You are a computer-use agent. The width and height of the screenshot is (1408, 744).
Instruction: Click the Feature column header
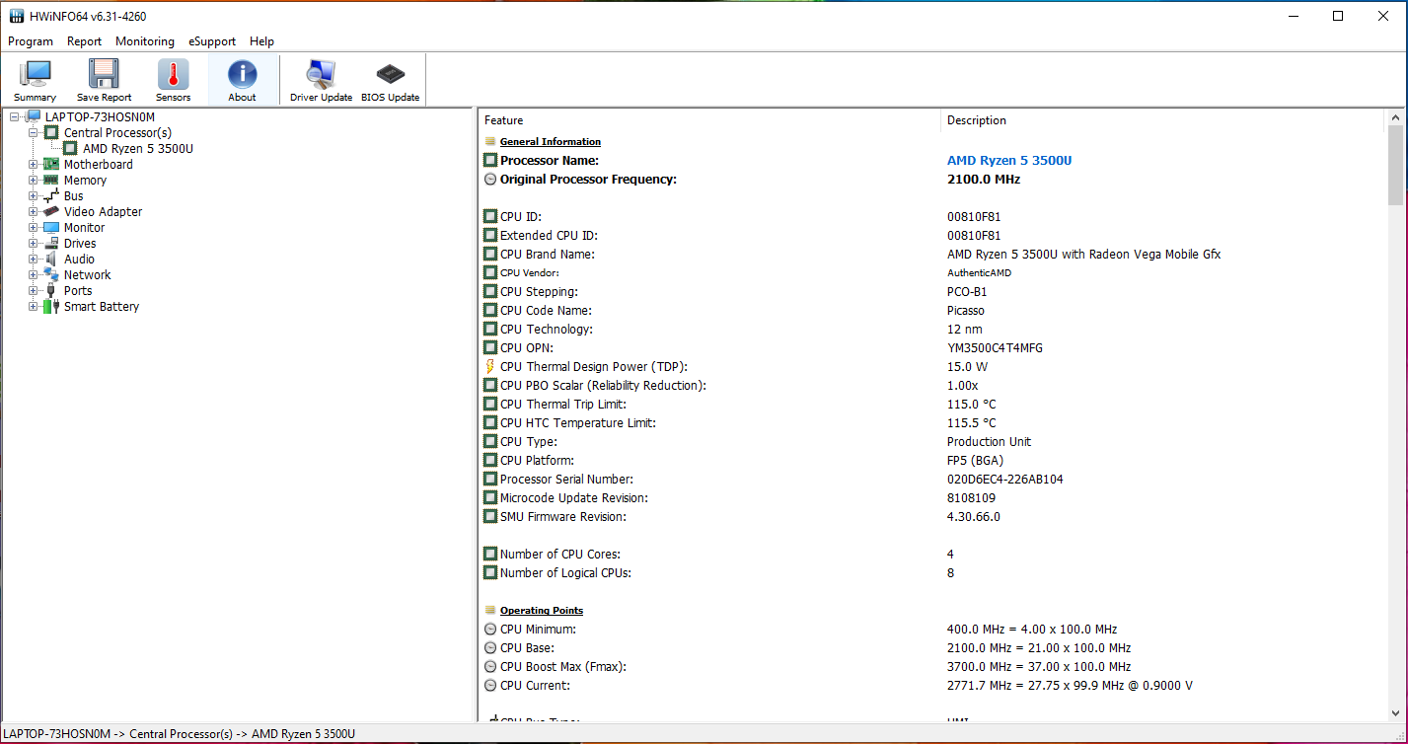pyautogui.click(x=504, y=120)
